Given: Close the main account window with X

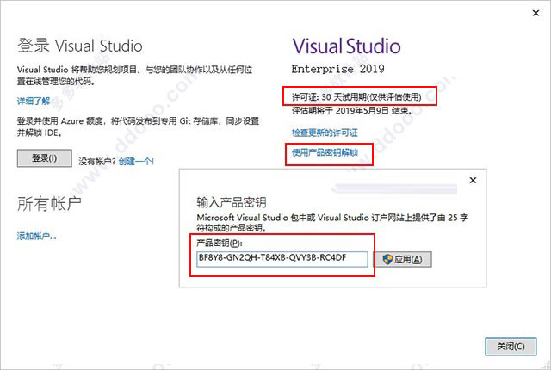Looking at the screenshot, I should (536, 13).
